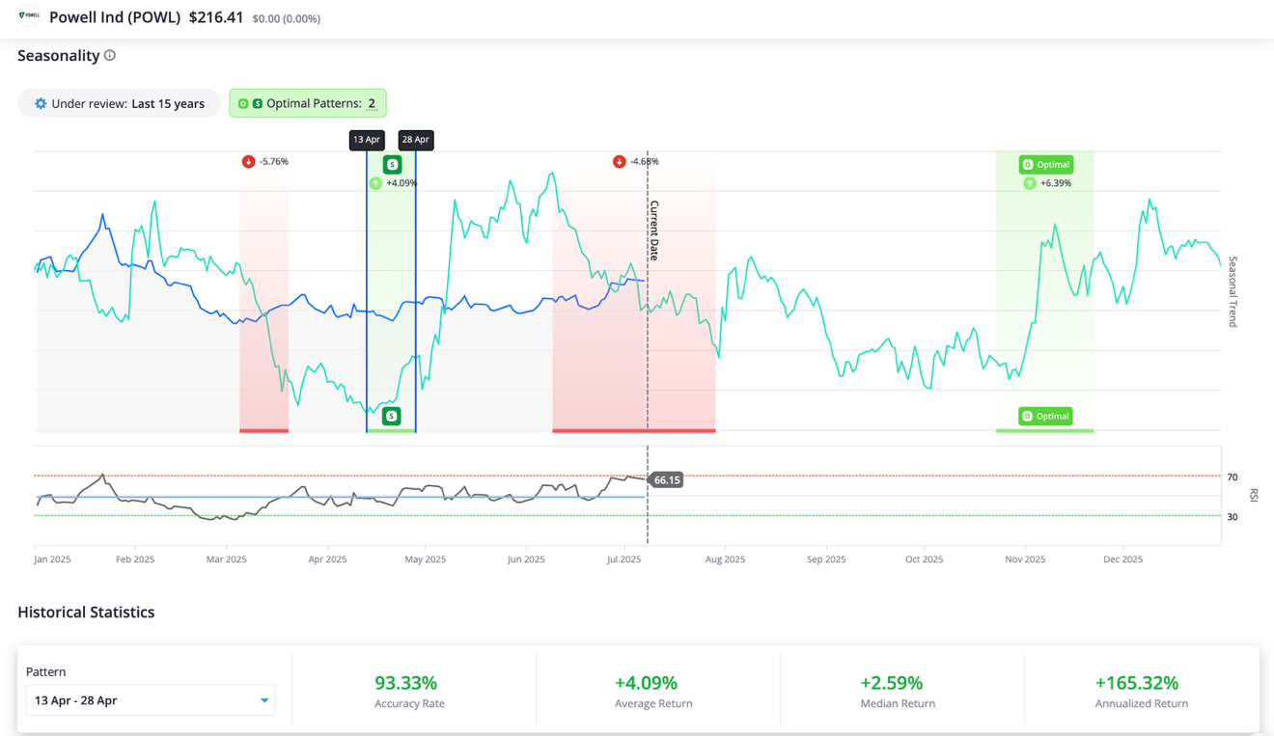Click the info icon beside Seasonality
This screenshot has height=736, width=1274.
coord(110,55)
